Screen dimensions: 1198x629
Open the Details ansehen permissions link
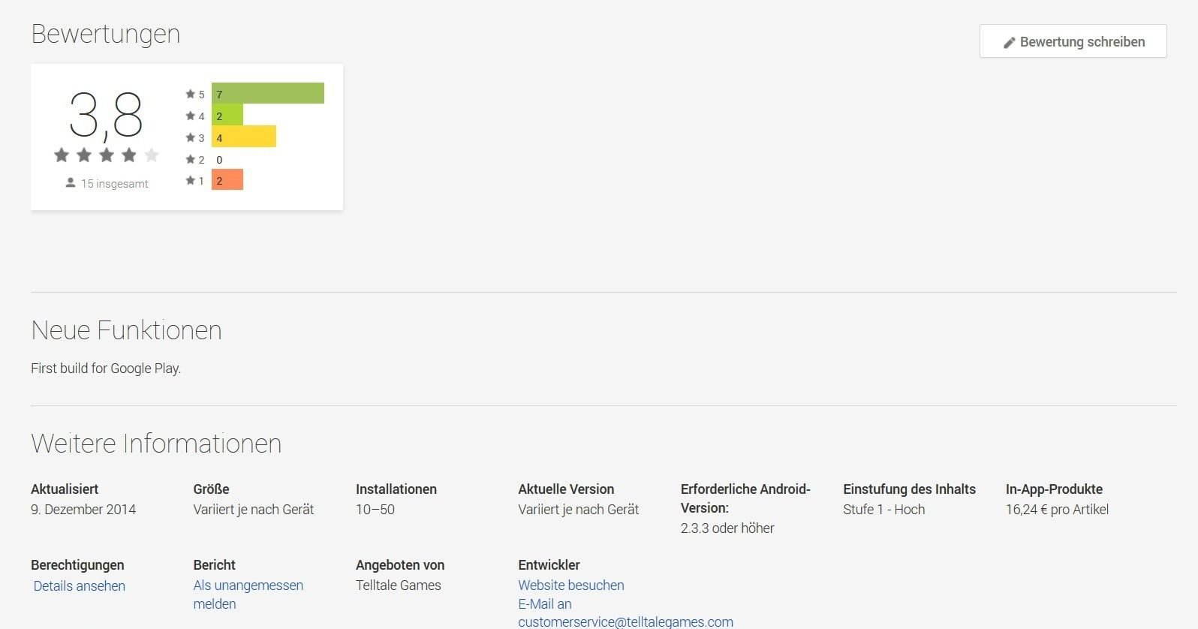pyautogui.click(x=79, y=586)
